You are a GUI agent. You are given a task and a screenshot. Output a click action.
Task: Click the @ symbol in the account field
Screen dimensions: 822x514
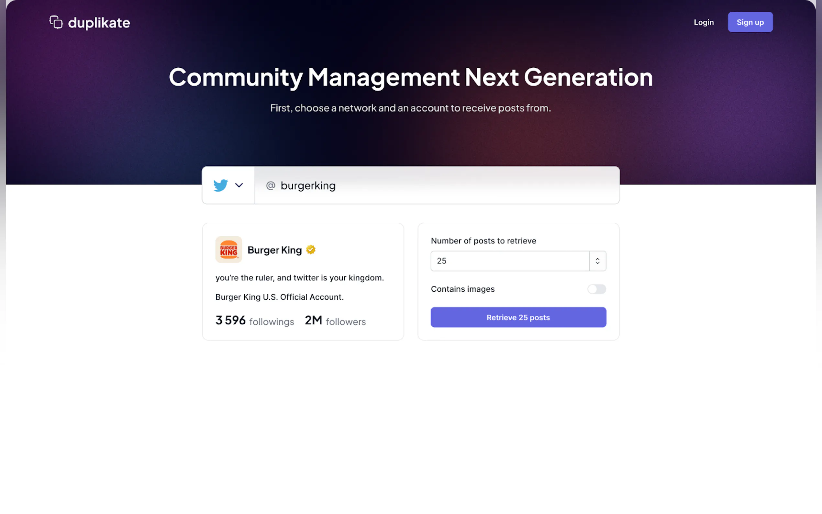[271, 185]
